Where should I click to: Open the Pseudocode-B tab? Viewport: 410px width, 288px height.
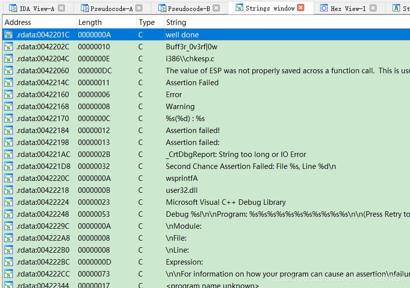point(189,8)
